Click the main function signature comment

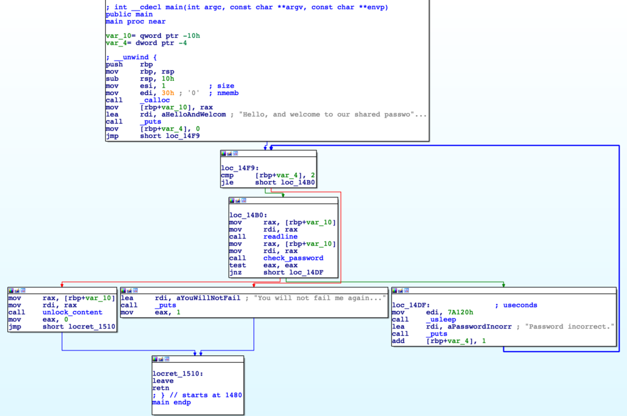tap(247, 7)
